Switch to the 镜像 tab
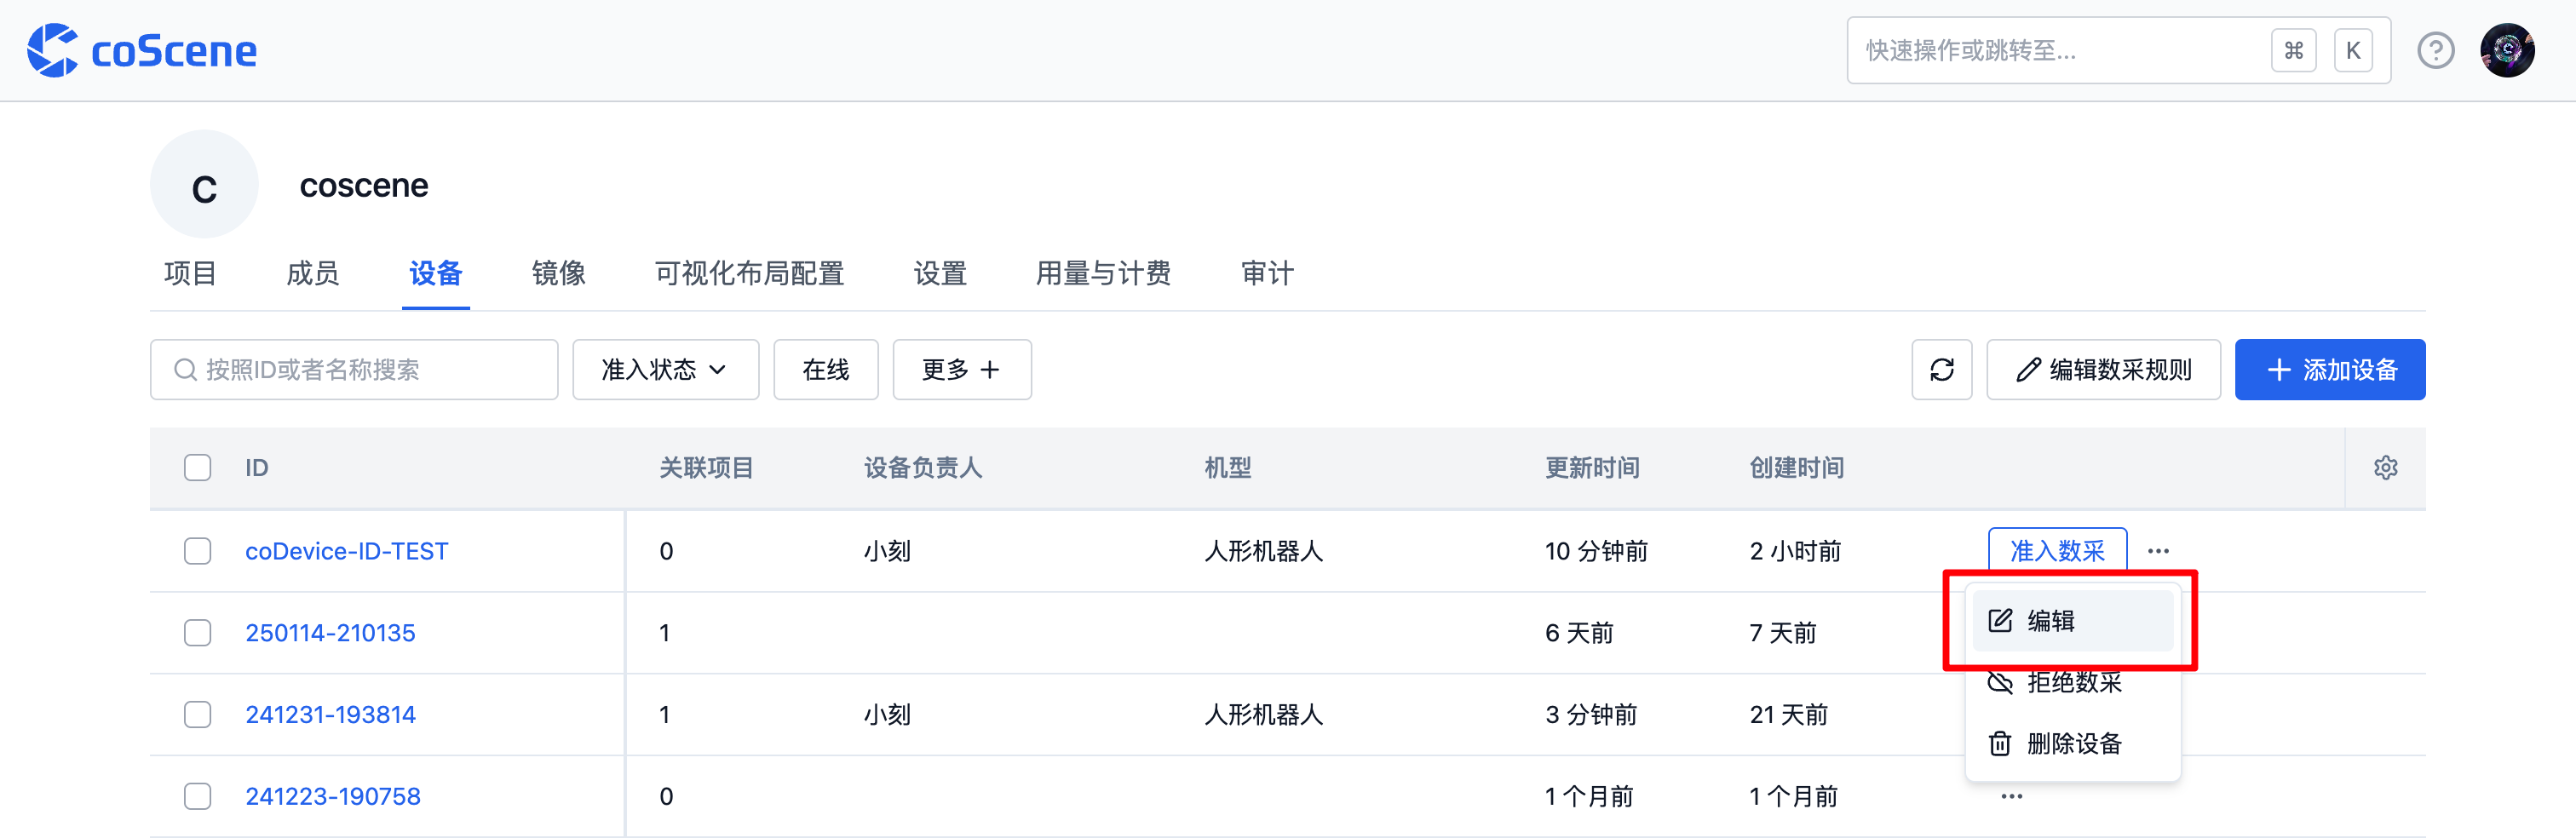Image resolution: width=2576 pixels, height=838 pixels. [559, 274]
